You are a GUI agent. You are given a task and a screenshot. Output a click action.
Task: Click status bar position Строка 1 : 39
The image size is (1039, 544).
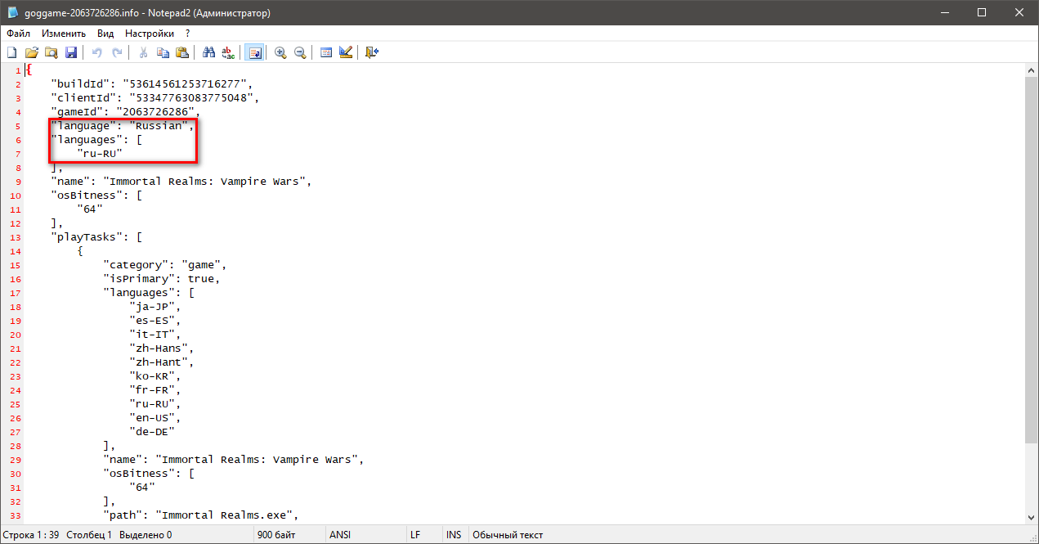click(29, 535)
